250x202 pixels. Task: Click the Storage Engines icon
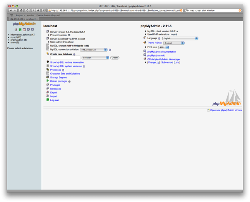(48, 77)
